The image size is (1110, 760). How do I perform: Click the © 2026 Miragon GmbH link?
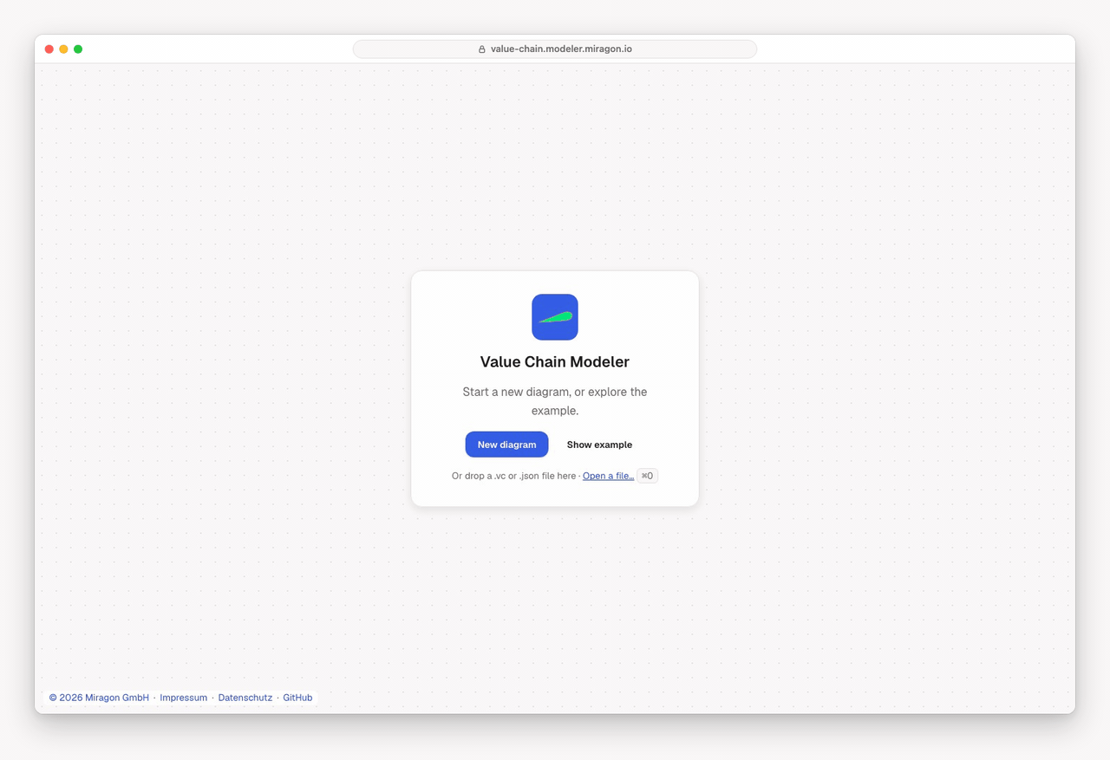(99, 698)
